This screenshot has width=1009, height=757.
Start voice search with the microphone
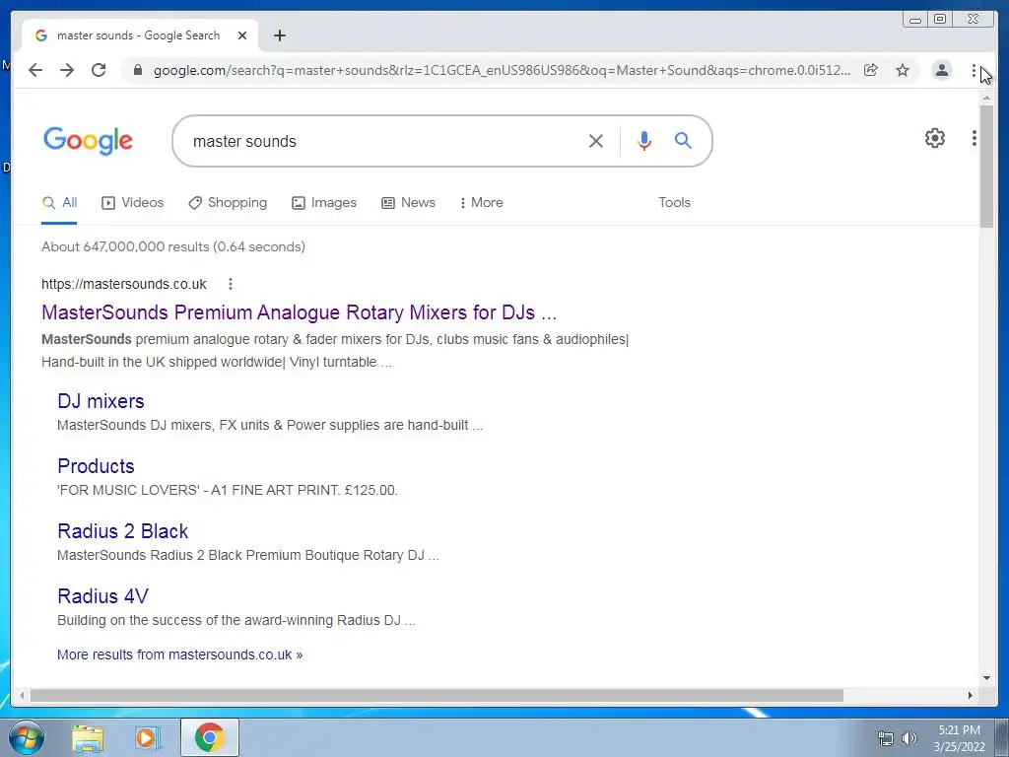644,141
